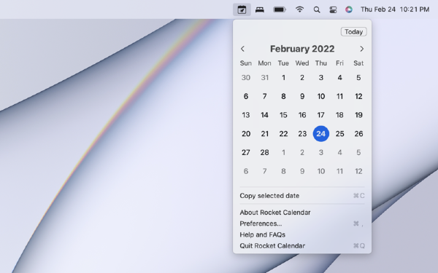Select February 17
Viewport: 438px width, 273px height.
click(x=321, y=115)
